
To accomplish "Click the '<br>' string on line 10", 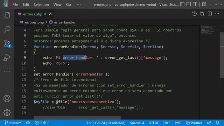I will 61,63.
